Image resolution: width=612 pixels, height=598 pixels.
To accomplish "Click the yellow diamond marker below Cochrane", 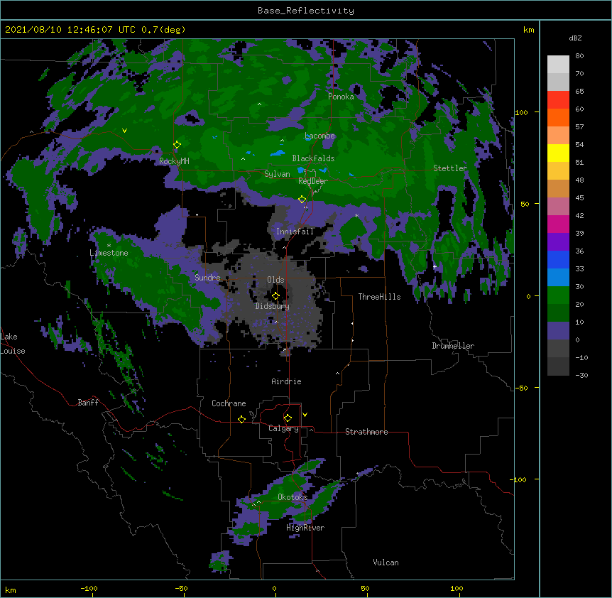I will (241, 419).
